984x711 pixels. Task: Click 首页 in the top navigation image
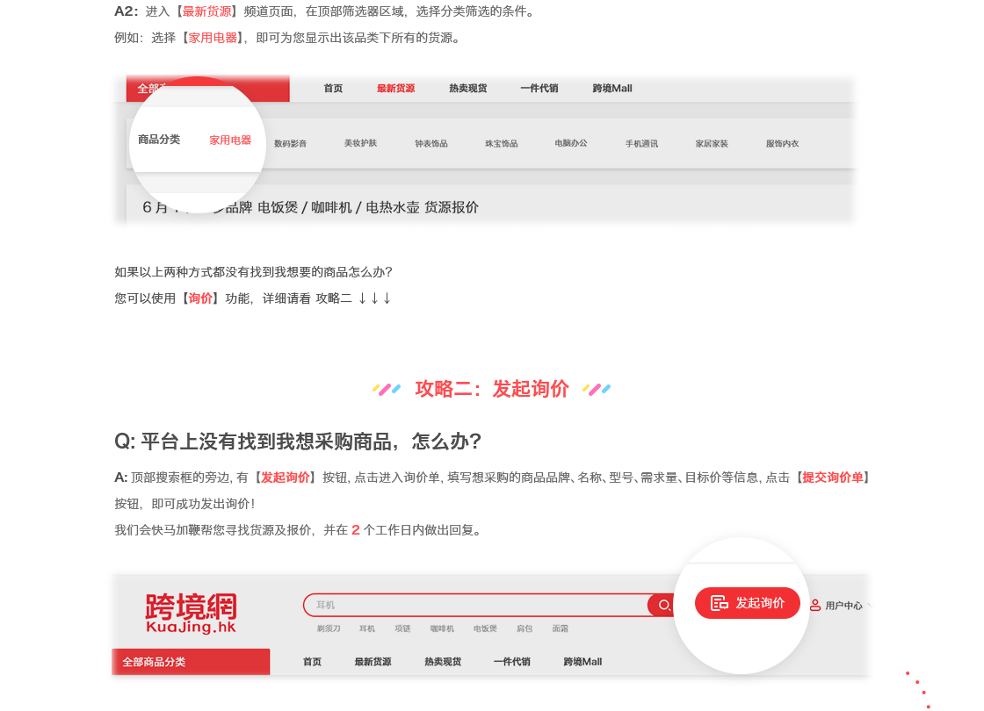pos(333,89)
